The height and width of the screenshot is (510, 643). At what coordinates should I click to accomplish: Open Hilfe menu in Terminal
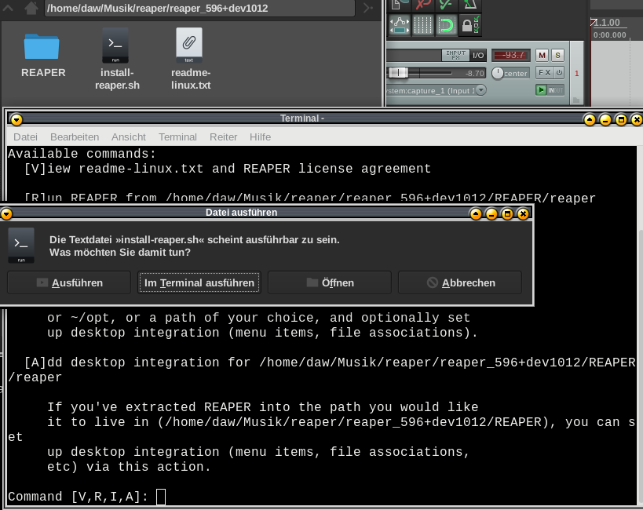(x=260, y=137)
